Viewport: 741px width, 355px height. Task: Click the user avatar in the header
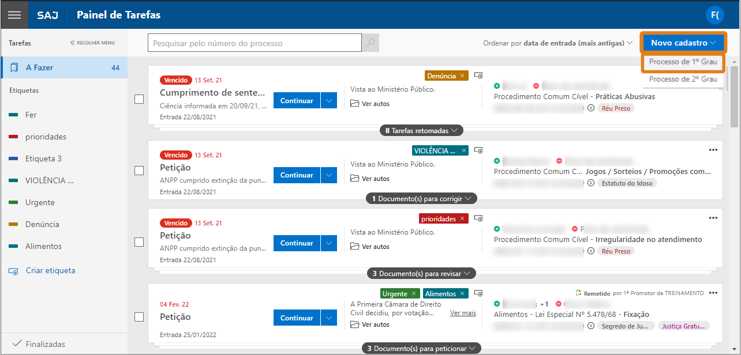(x=715, y=15)
